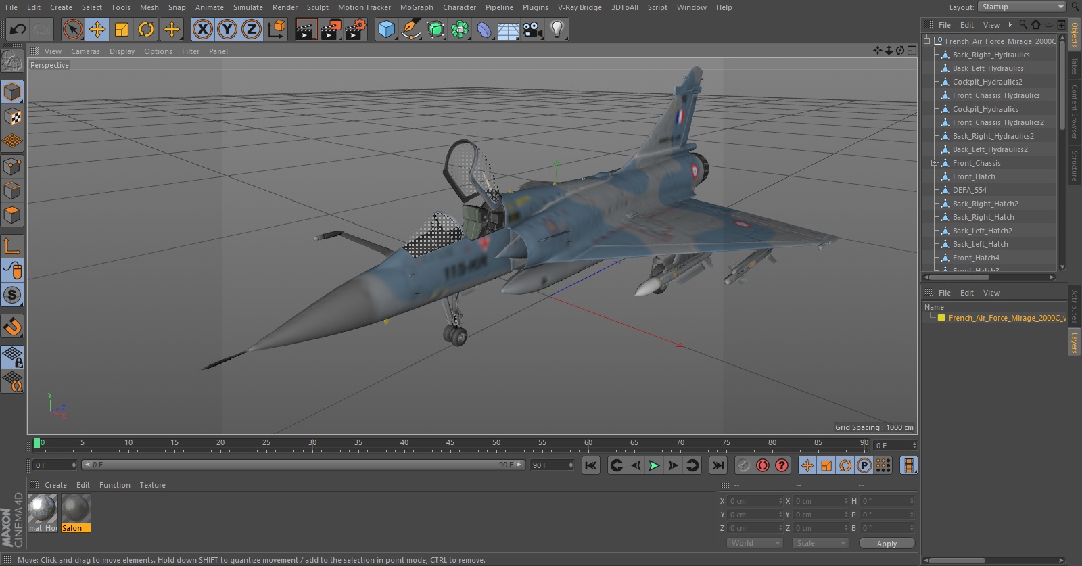This screenshot has height=566, width=1082.
Task: Open the MoGraph menu
Action: [417, 7]
